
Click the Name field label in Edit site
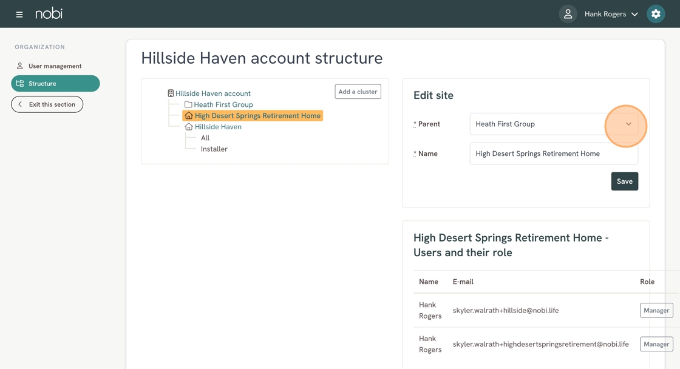click(426, 154)
